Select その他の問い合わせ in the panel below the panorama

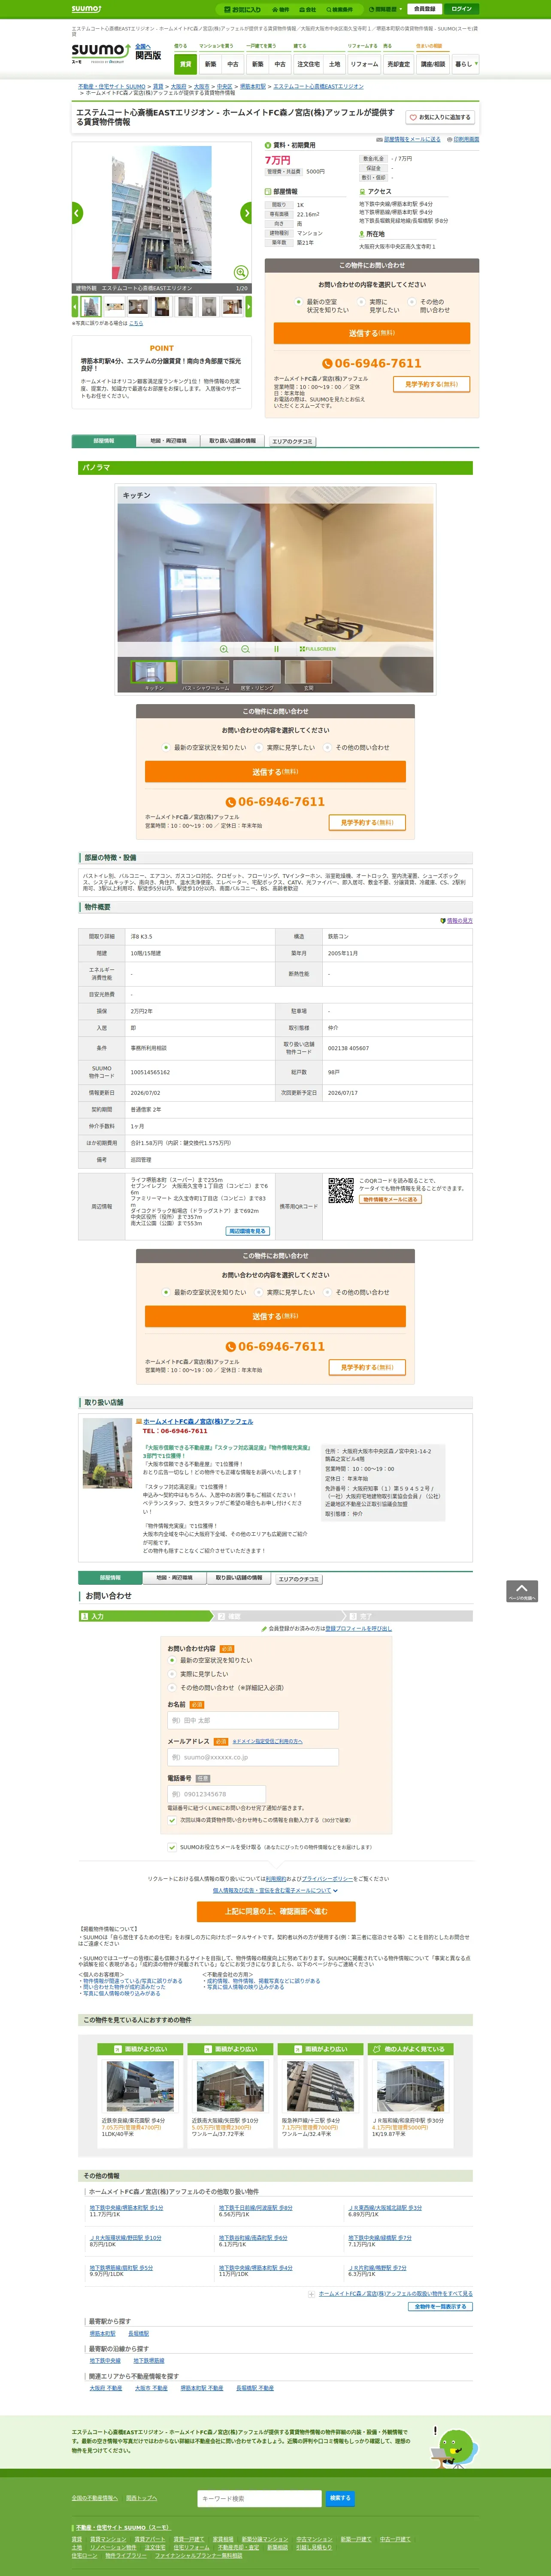(328, 747)
